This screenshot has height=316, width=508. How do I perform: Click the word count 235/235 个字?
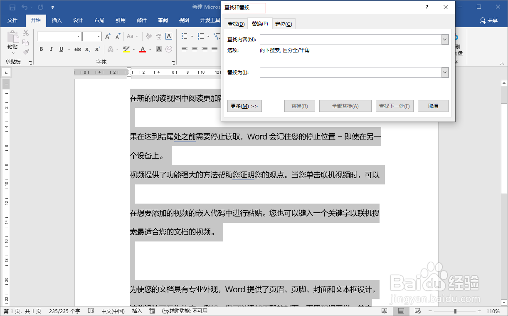(64, 311)
